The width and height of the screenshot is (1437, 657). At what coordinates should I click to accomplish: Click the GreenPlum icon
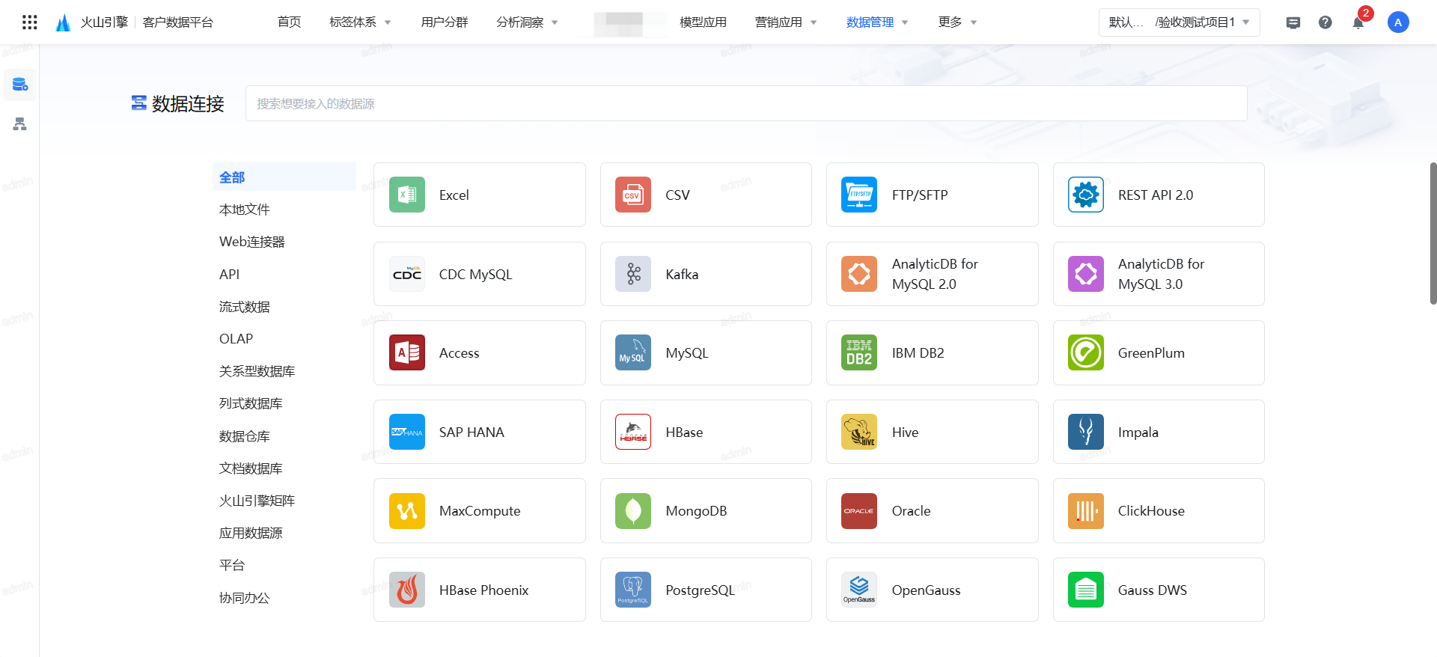click(1086, 352)
